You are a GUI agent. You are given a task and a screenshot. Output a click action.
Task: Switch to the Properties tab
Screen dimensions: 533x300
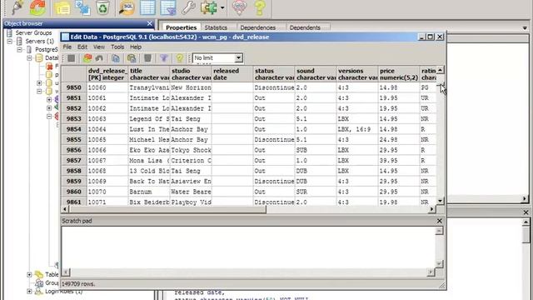click(182, 27)
